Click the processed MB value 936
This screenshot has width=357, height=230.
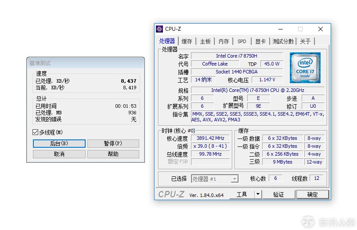[x=132, y=113]
